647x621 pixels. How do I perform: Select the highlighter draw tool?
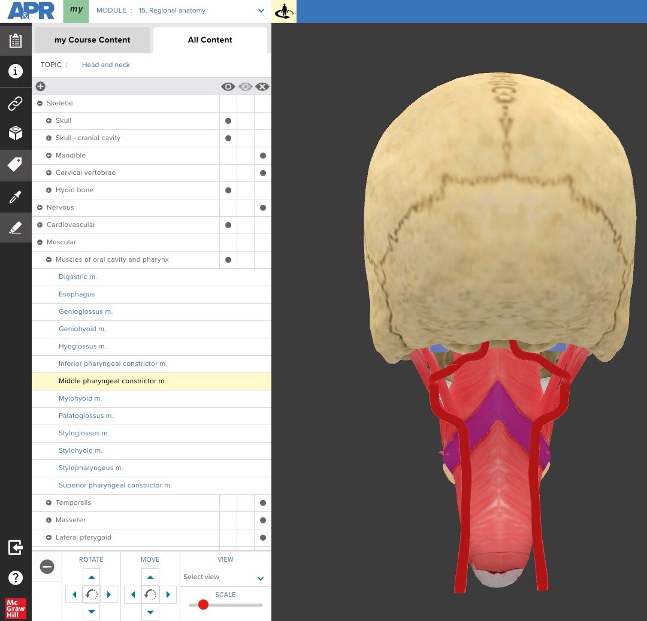pyautogui.click(x=15, y=227)
